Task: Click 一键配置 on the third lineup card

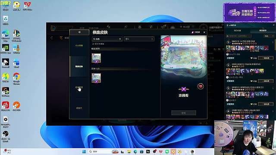Action: tap(266, 104)
